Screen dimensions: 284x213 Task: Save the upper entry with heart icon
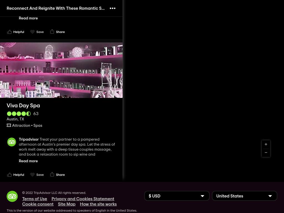click(37, 32)
